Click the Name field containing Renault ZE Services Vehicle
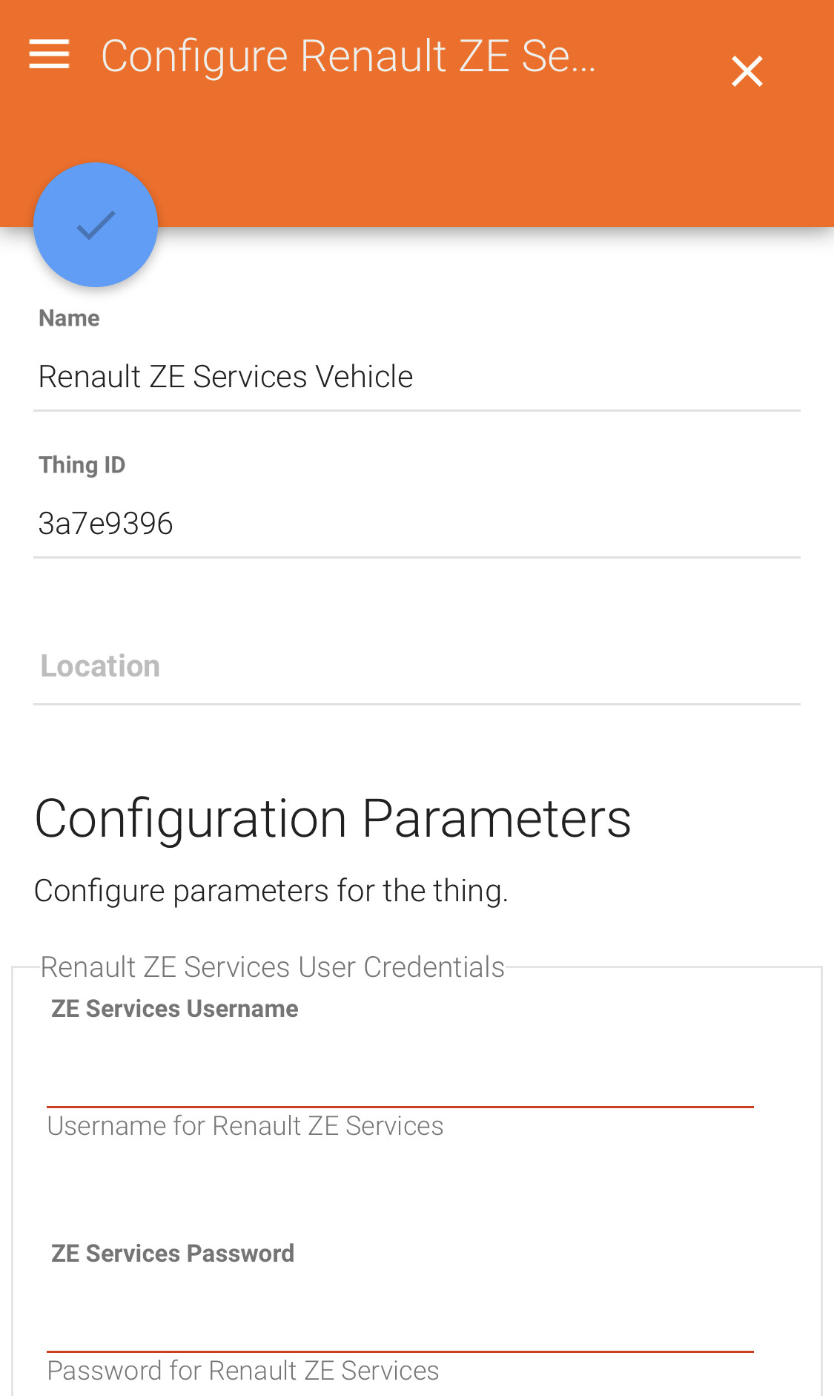834x1396 pixels. [x=415, y=377]
